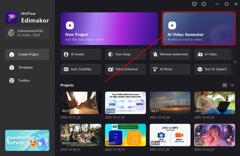Open Text To Speech
The image size is (240, 156).
[x=215, y=69]
